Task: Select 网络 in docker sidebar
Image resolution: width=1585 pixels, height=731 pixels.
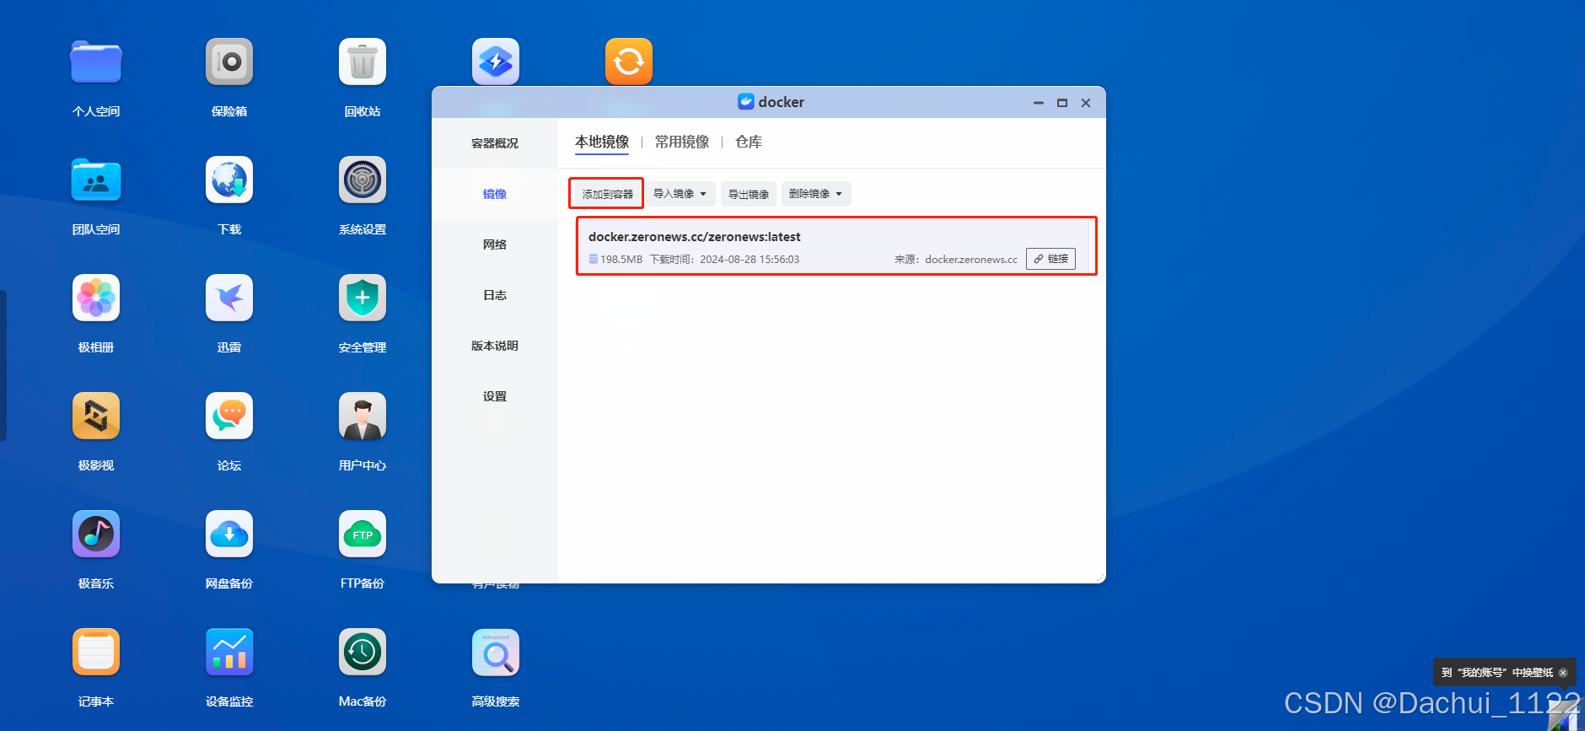Action: click(x=495, y=245)
